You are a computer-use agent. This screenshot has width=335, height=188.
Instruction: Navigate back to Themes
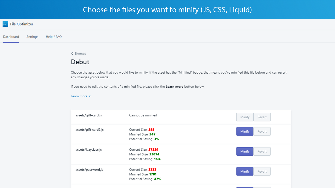point(80,54)
